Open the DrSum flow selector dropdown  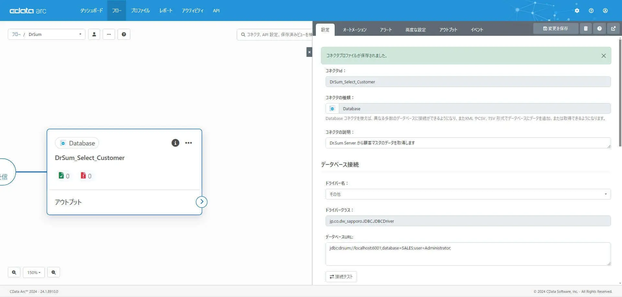tap(47, 34)
